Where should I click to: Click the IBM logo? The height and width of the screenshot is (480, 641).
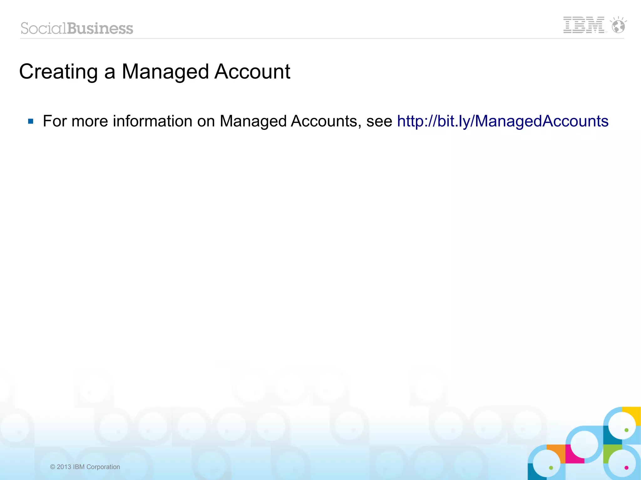tap(584, 25)
